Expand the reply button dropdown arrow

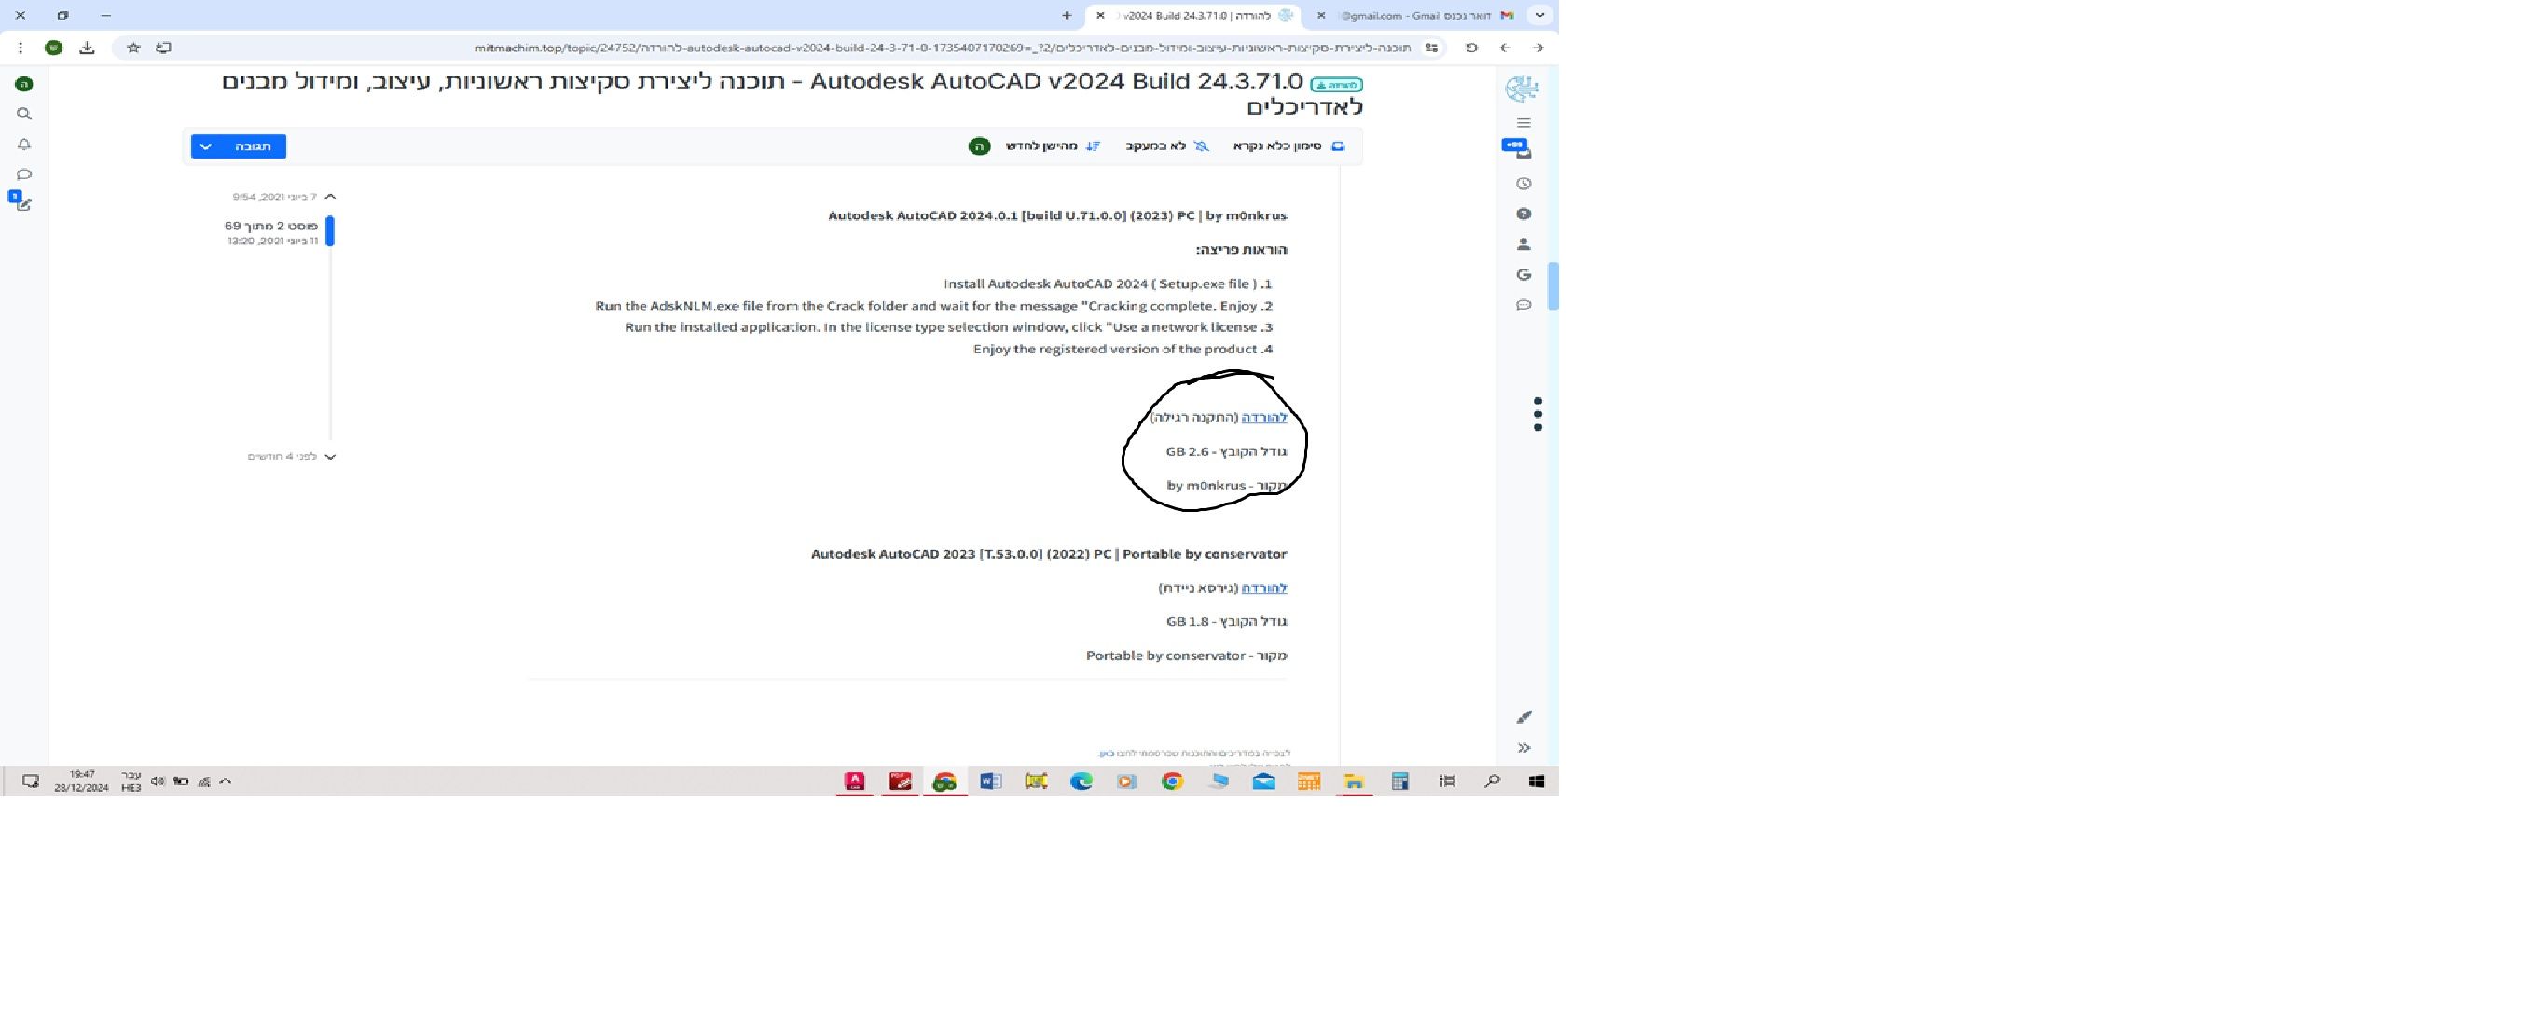205,145
